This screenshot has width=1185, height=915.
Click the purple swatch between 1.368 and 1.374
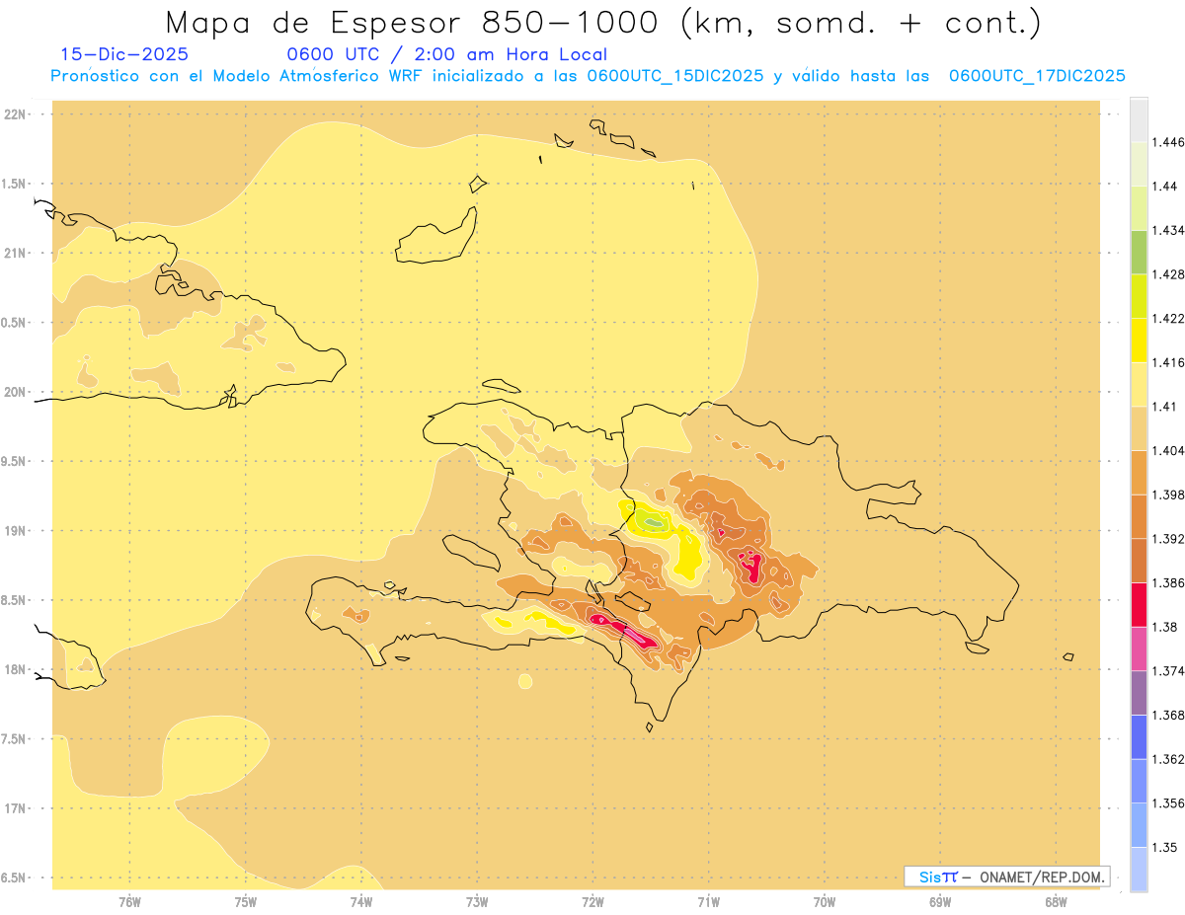pyautogui.click(x=1139, y=693)
